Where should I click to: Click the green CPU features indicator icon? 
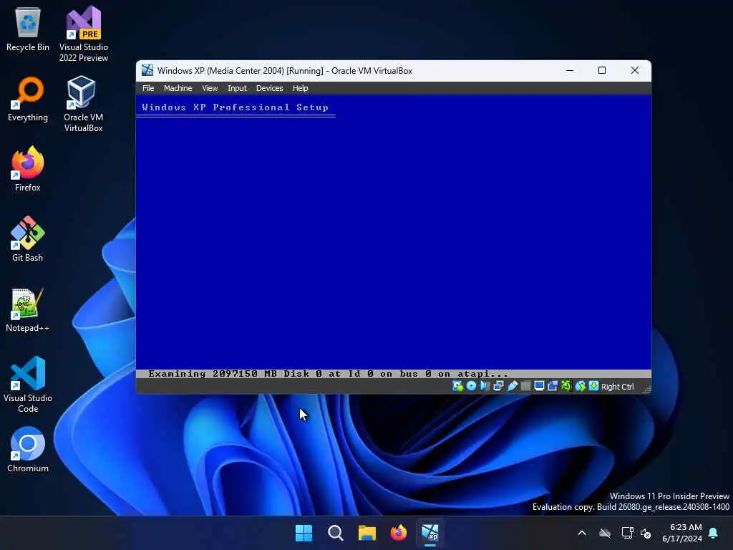pos(566,386)
